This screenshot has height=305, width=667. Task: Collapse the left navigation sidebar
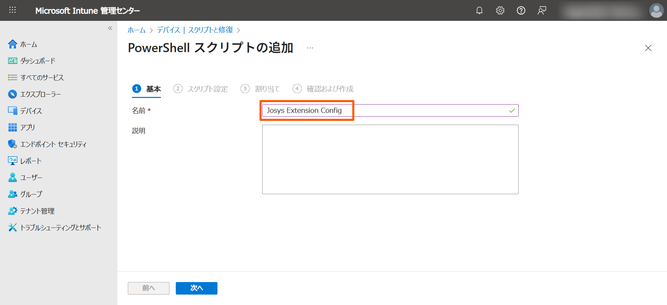[110, 28]
